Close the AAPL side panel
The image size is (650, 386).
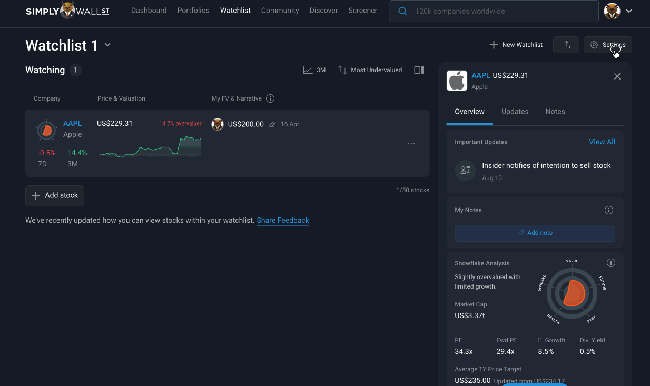(617, 76)
